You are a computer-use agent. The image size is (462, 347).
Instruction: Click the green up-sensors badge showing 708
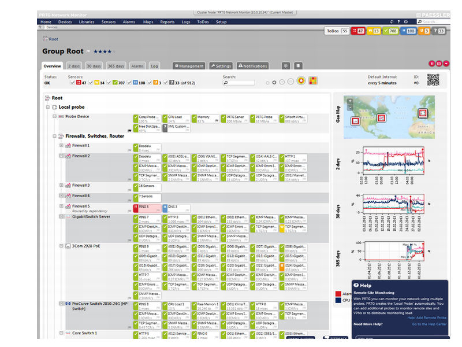coord(390,31)
